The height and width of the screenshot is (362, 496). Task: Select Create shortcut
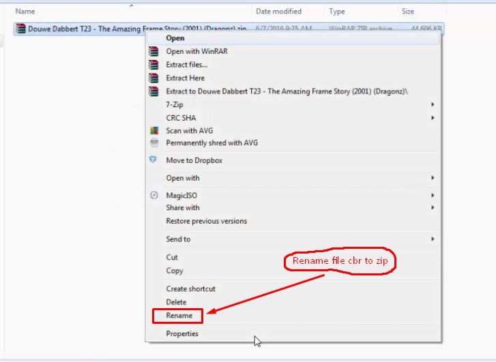tap(293, 288)
